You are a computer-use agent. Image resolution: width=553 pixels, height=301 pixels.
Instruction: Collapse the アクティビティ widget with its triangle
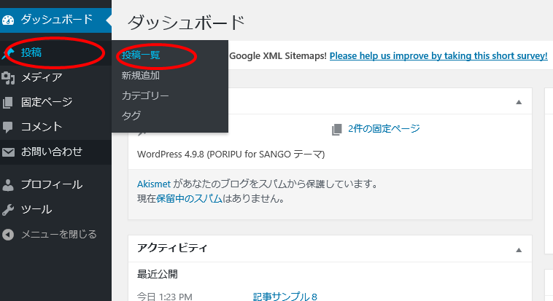point(519,250)
